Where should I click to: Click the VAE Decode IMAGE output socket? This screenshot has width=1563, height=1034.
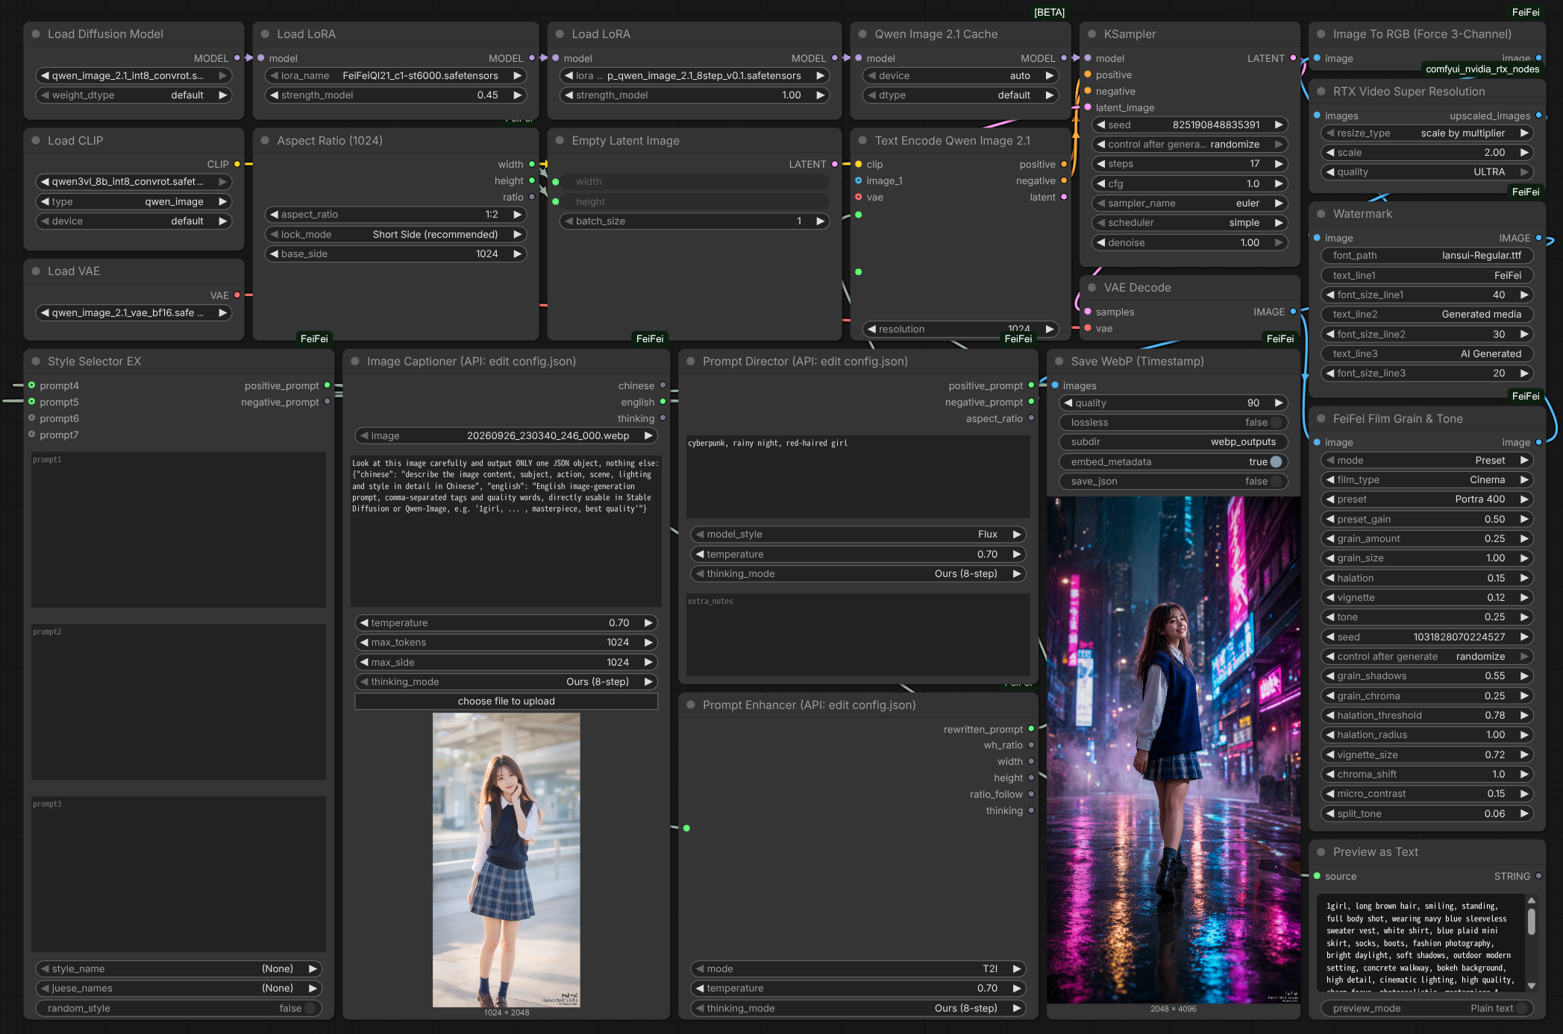(1293, 312)
